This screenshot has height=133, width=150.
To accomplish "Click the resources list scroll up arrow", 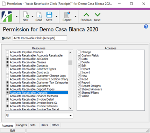I will coord(70,53).
